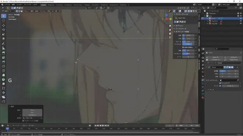Activate the Inset Faces tool

(4, 58)
